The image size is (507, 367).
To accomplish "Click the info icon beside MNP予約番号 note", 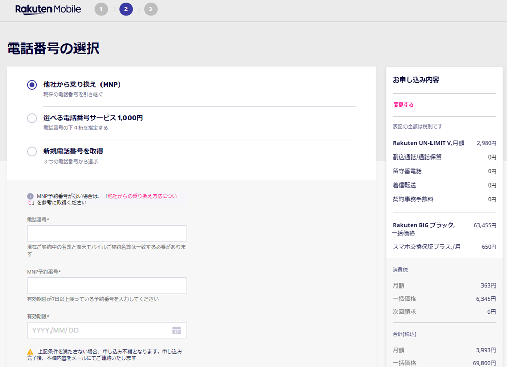I will [30, 196].
